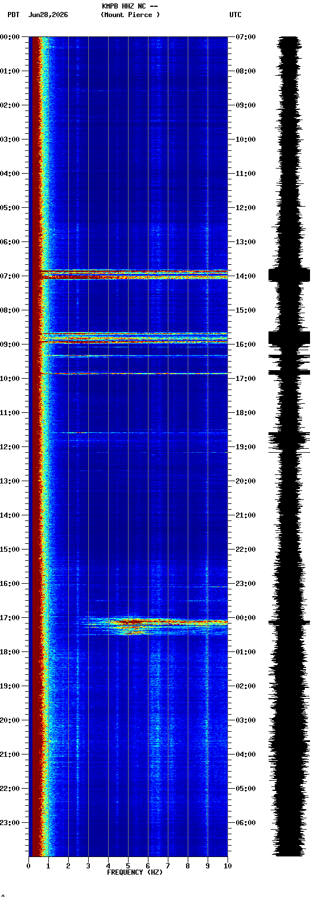
Task: Click the 'UTC' timezone label
Action: coord(235,15)
